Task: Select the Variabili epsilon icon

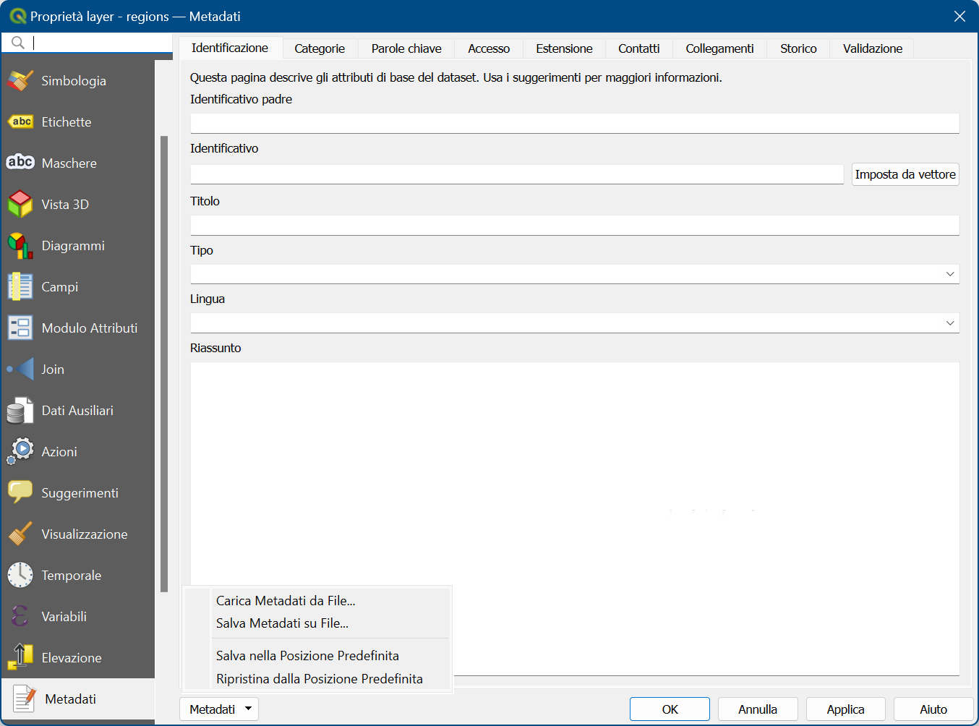Action: (20, 616)
